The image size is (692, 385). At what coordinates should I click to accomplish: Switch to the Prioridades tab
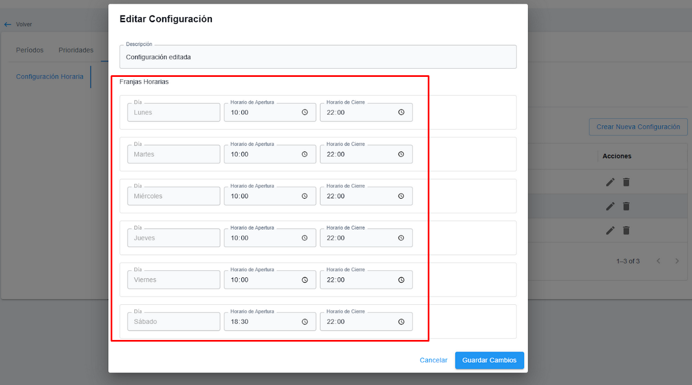pos(76,50)
